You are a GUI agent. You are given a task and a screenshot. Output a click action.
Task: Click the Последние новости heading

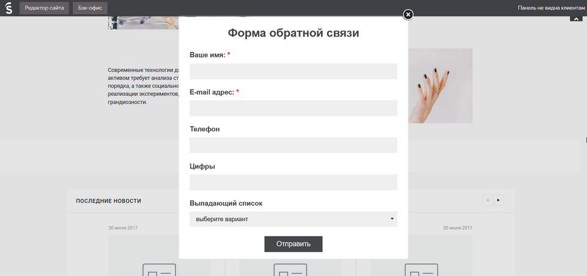[x=109, y=201]
